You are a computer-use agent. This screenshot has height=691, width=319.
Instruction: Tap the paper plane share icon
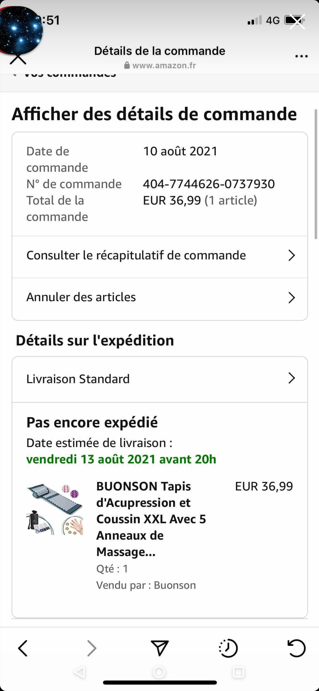[x=159, y=648]
